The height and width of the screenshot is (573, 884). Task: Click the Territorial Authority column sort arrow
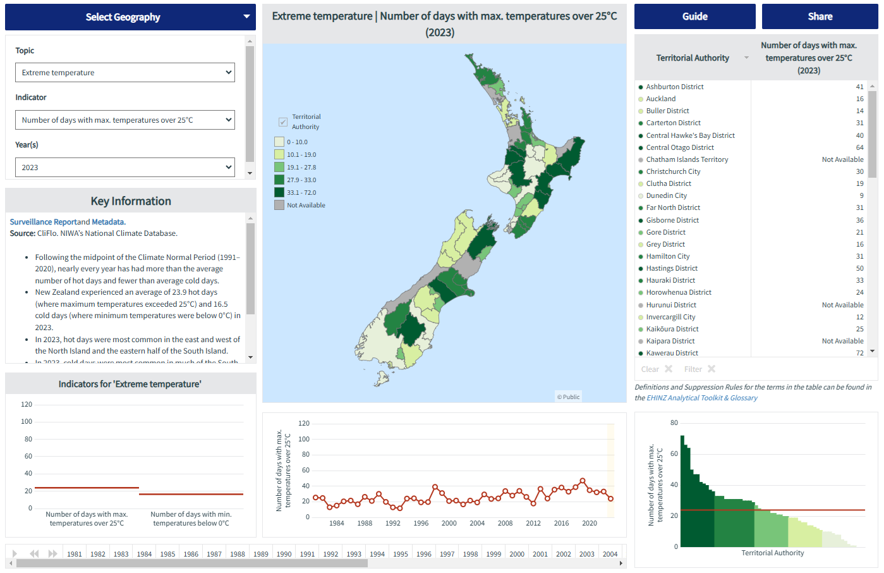tap(746, 58)
